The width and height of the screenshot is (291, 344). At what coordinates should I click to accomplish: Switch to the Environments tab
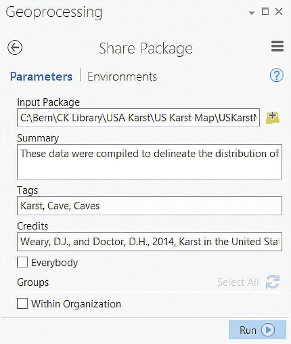122,76
